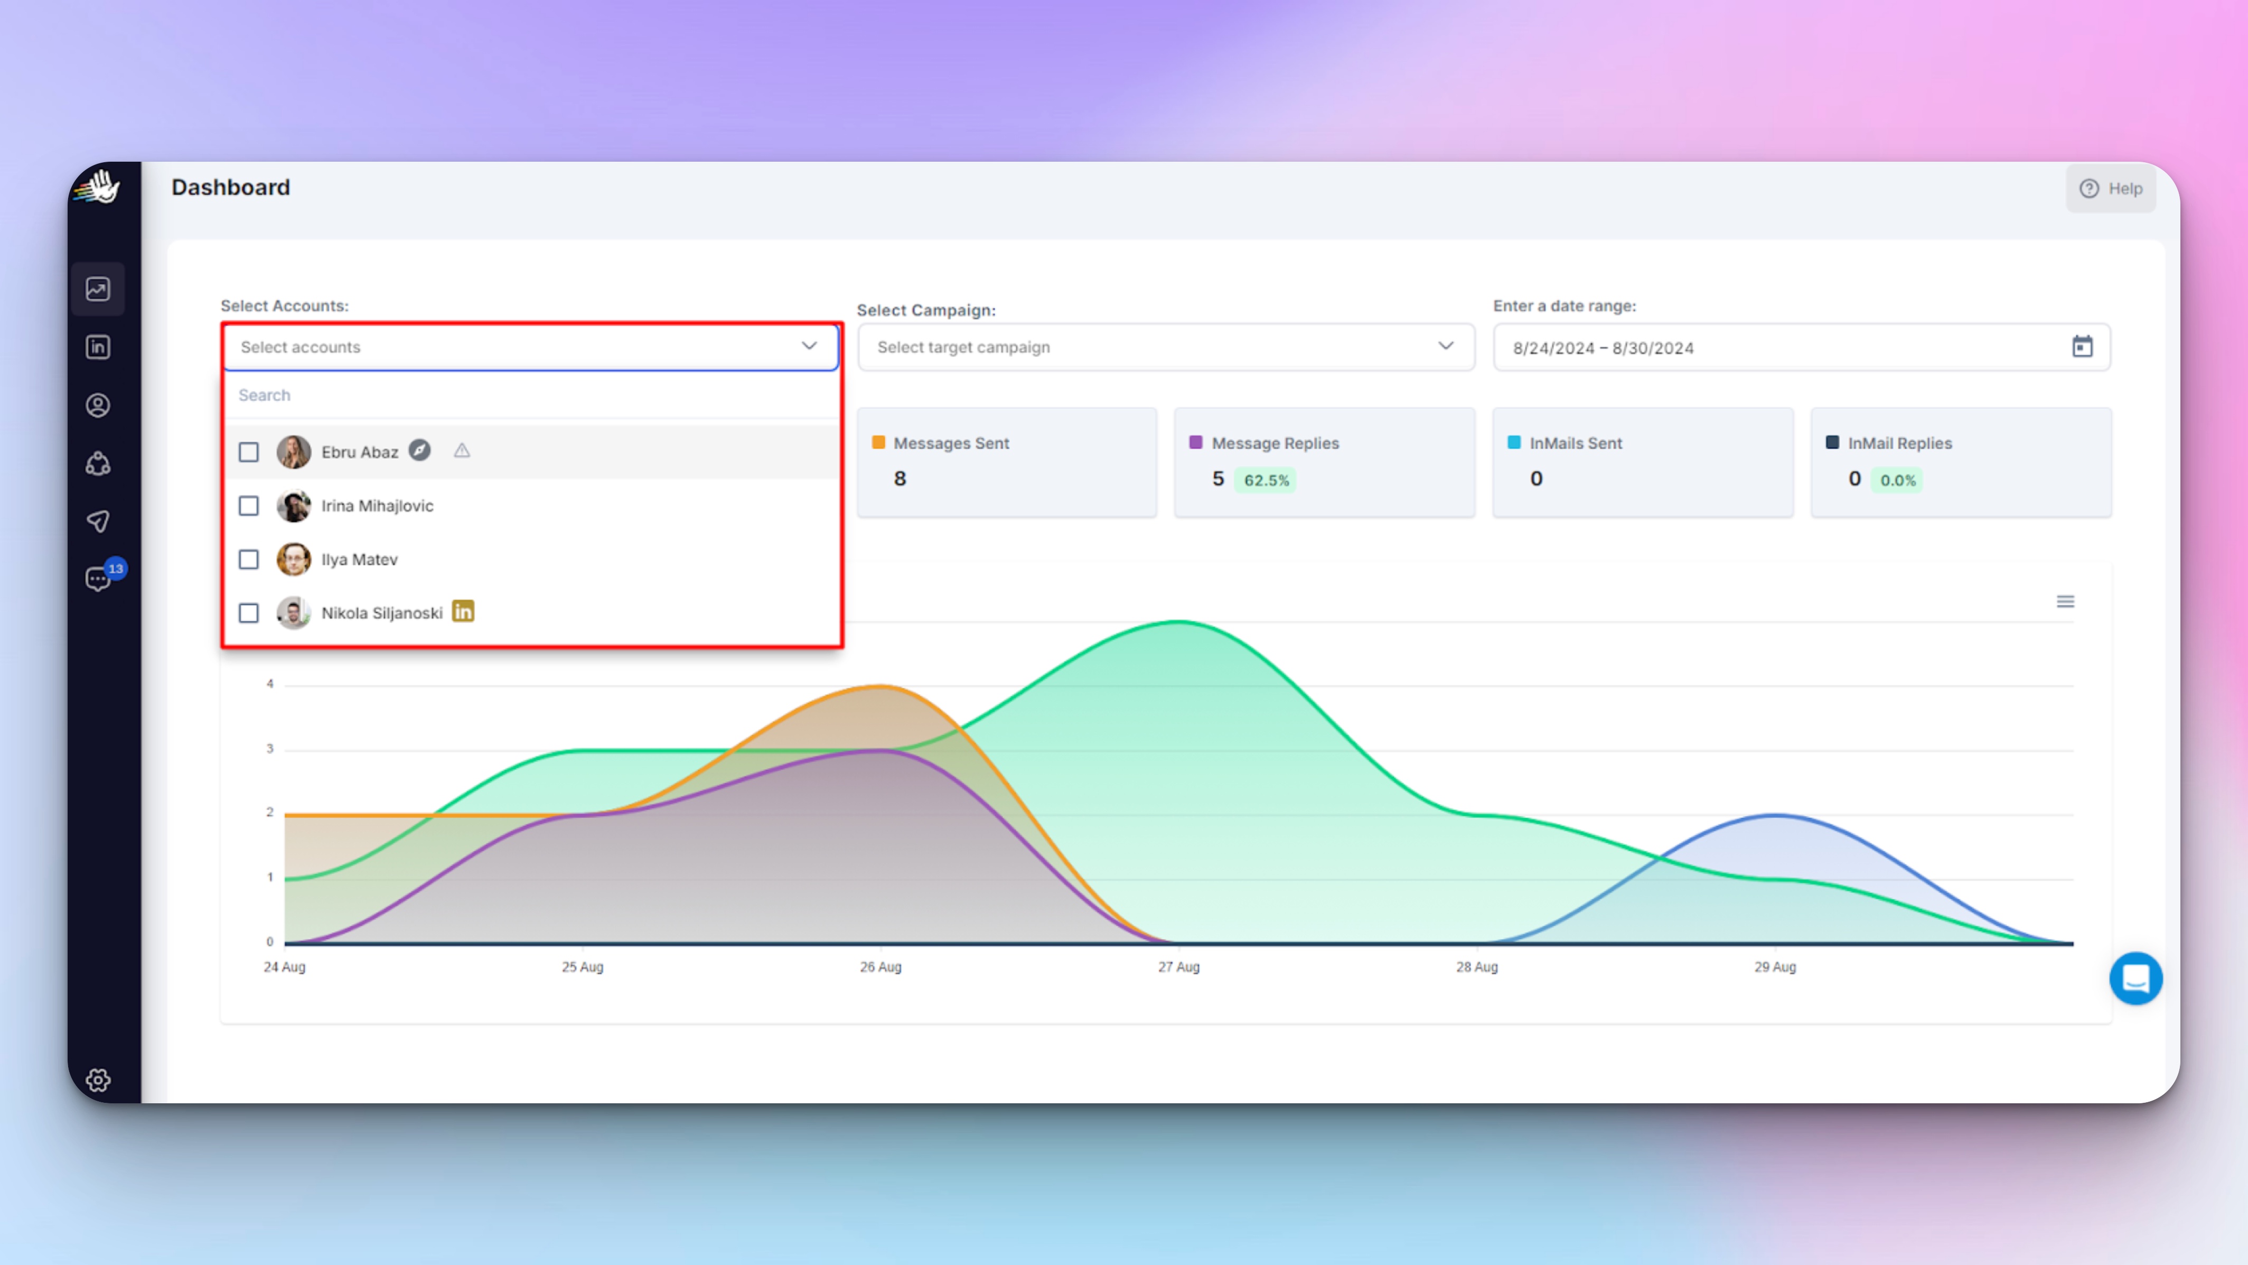
Task: Click the calendar icon in date range field
Action: (2082, 347)
